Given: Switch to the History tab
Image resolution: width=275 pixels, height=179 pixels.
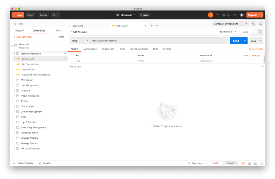Looking at the screenshot, I should pos(19,30).
